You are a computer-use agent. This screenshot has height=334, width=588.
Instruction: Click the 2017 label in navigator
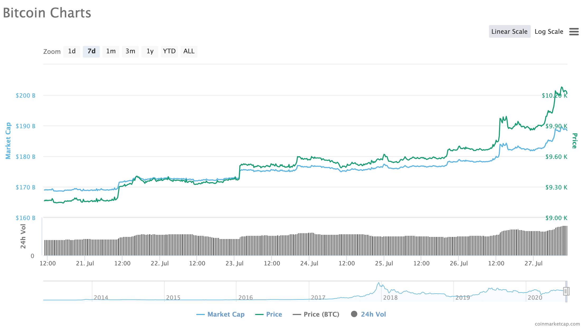[318, 298]
